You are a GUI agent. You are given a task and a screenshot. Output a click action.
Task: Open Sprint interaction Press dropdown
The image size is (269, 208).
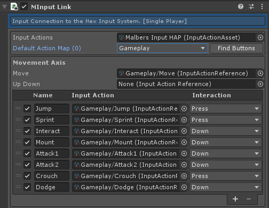tap(226, 120)
